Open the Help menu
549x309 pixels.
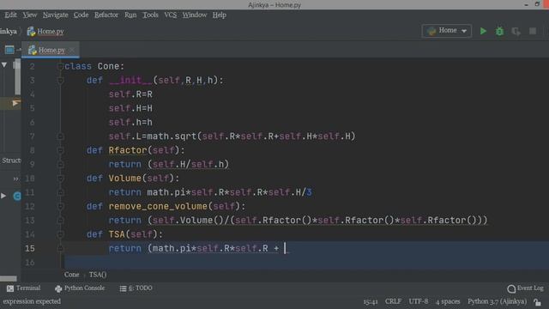coord(220,15)
